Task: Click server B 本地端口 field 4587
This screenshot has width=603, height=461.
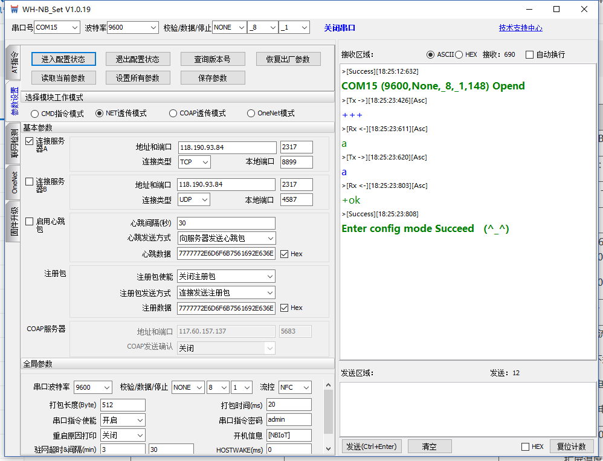Action: tap(297, 200)
